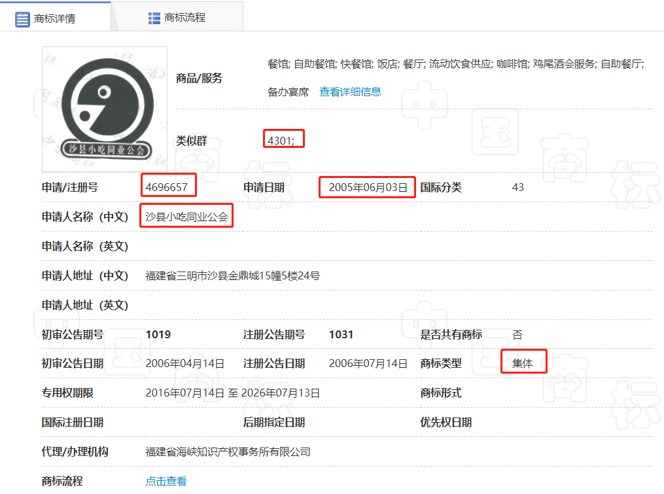Click the 注册公告日期 label
This screenshot has height=494, width=664.
[274, 364]
